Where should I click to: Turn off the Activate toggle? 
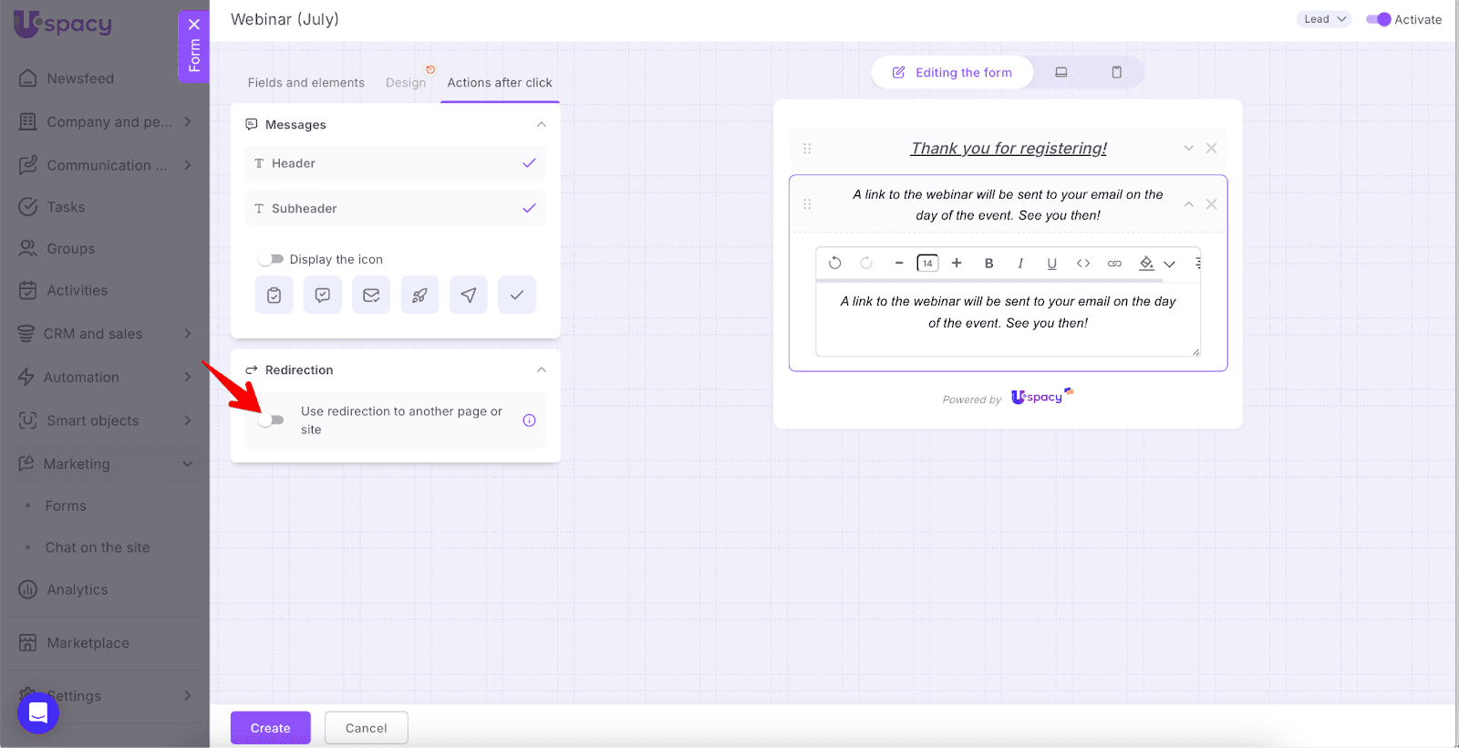pos(1378,19)
